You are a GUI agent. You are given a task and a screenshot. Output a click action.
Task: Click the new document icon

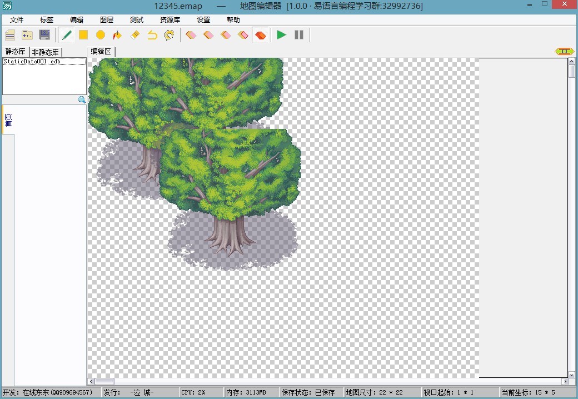click(10, 35)
